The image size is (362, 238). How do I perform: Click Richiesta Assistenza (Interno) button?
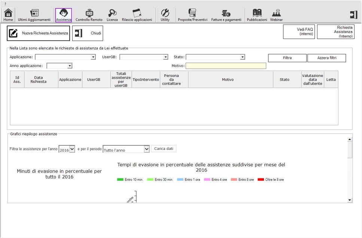point(336,31)
